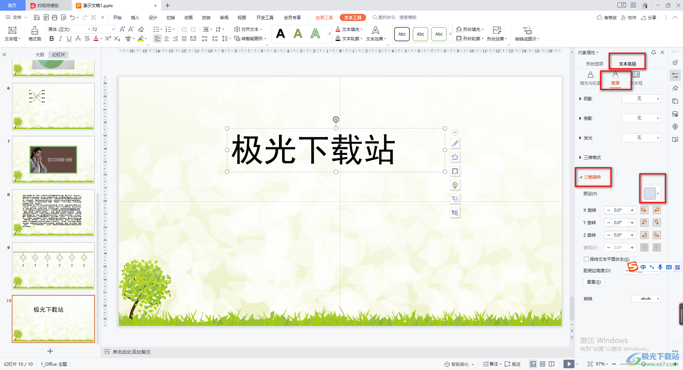The height and width of the screenshot is (370, 683).
Task: Toggle reading view icon in status bar
Action: pos(552,364)
